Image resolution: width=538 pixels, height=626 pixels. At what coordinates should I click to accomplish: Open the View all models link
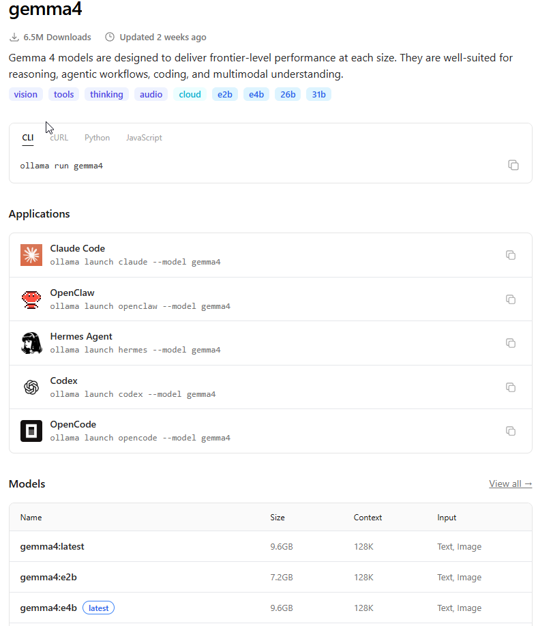coord(511,483)
